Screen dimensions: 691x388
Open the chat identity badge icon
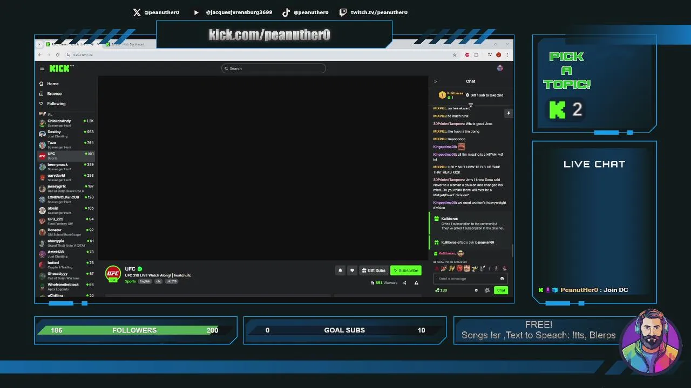click(487, 290)
